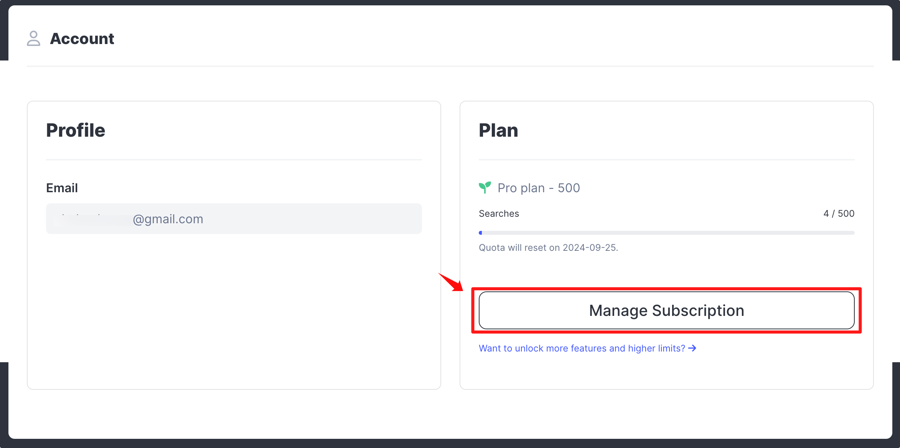This screenshot has width=900, height=448.
Task: Click the Pro plan - 500 label
Action: (x=539, y=188)
